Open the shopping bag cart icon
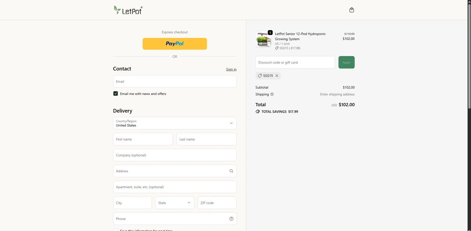The height and width of the screenshot is (231, 471). point(352,10)
